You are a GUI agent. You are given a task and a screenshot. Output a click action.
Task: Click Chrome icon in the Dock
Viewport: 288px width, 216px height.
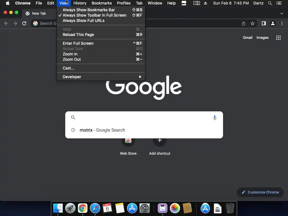tap(83, 208)
